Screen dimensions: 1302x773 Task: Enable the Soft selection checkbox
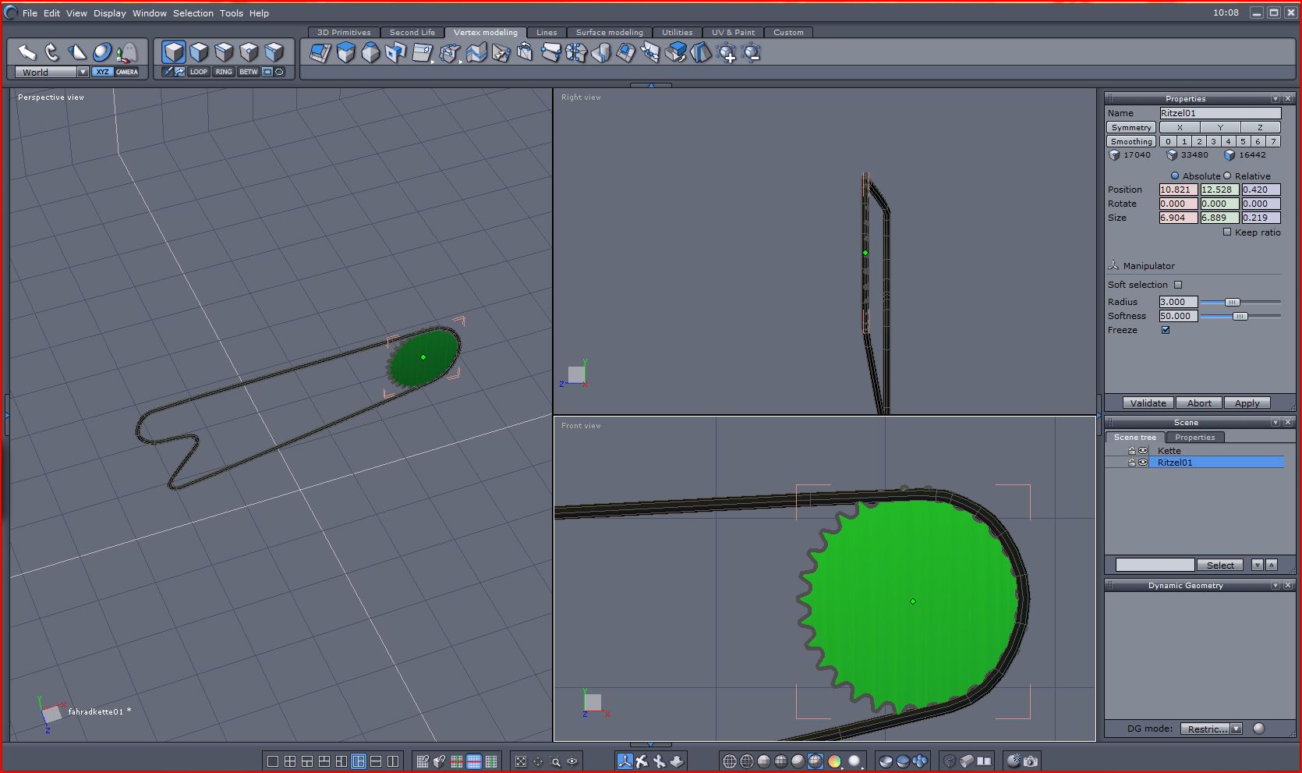(x=1178, y=285)
